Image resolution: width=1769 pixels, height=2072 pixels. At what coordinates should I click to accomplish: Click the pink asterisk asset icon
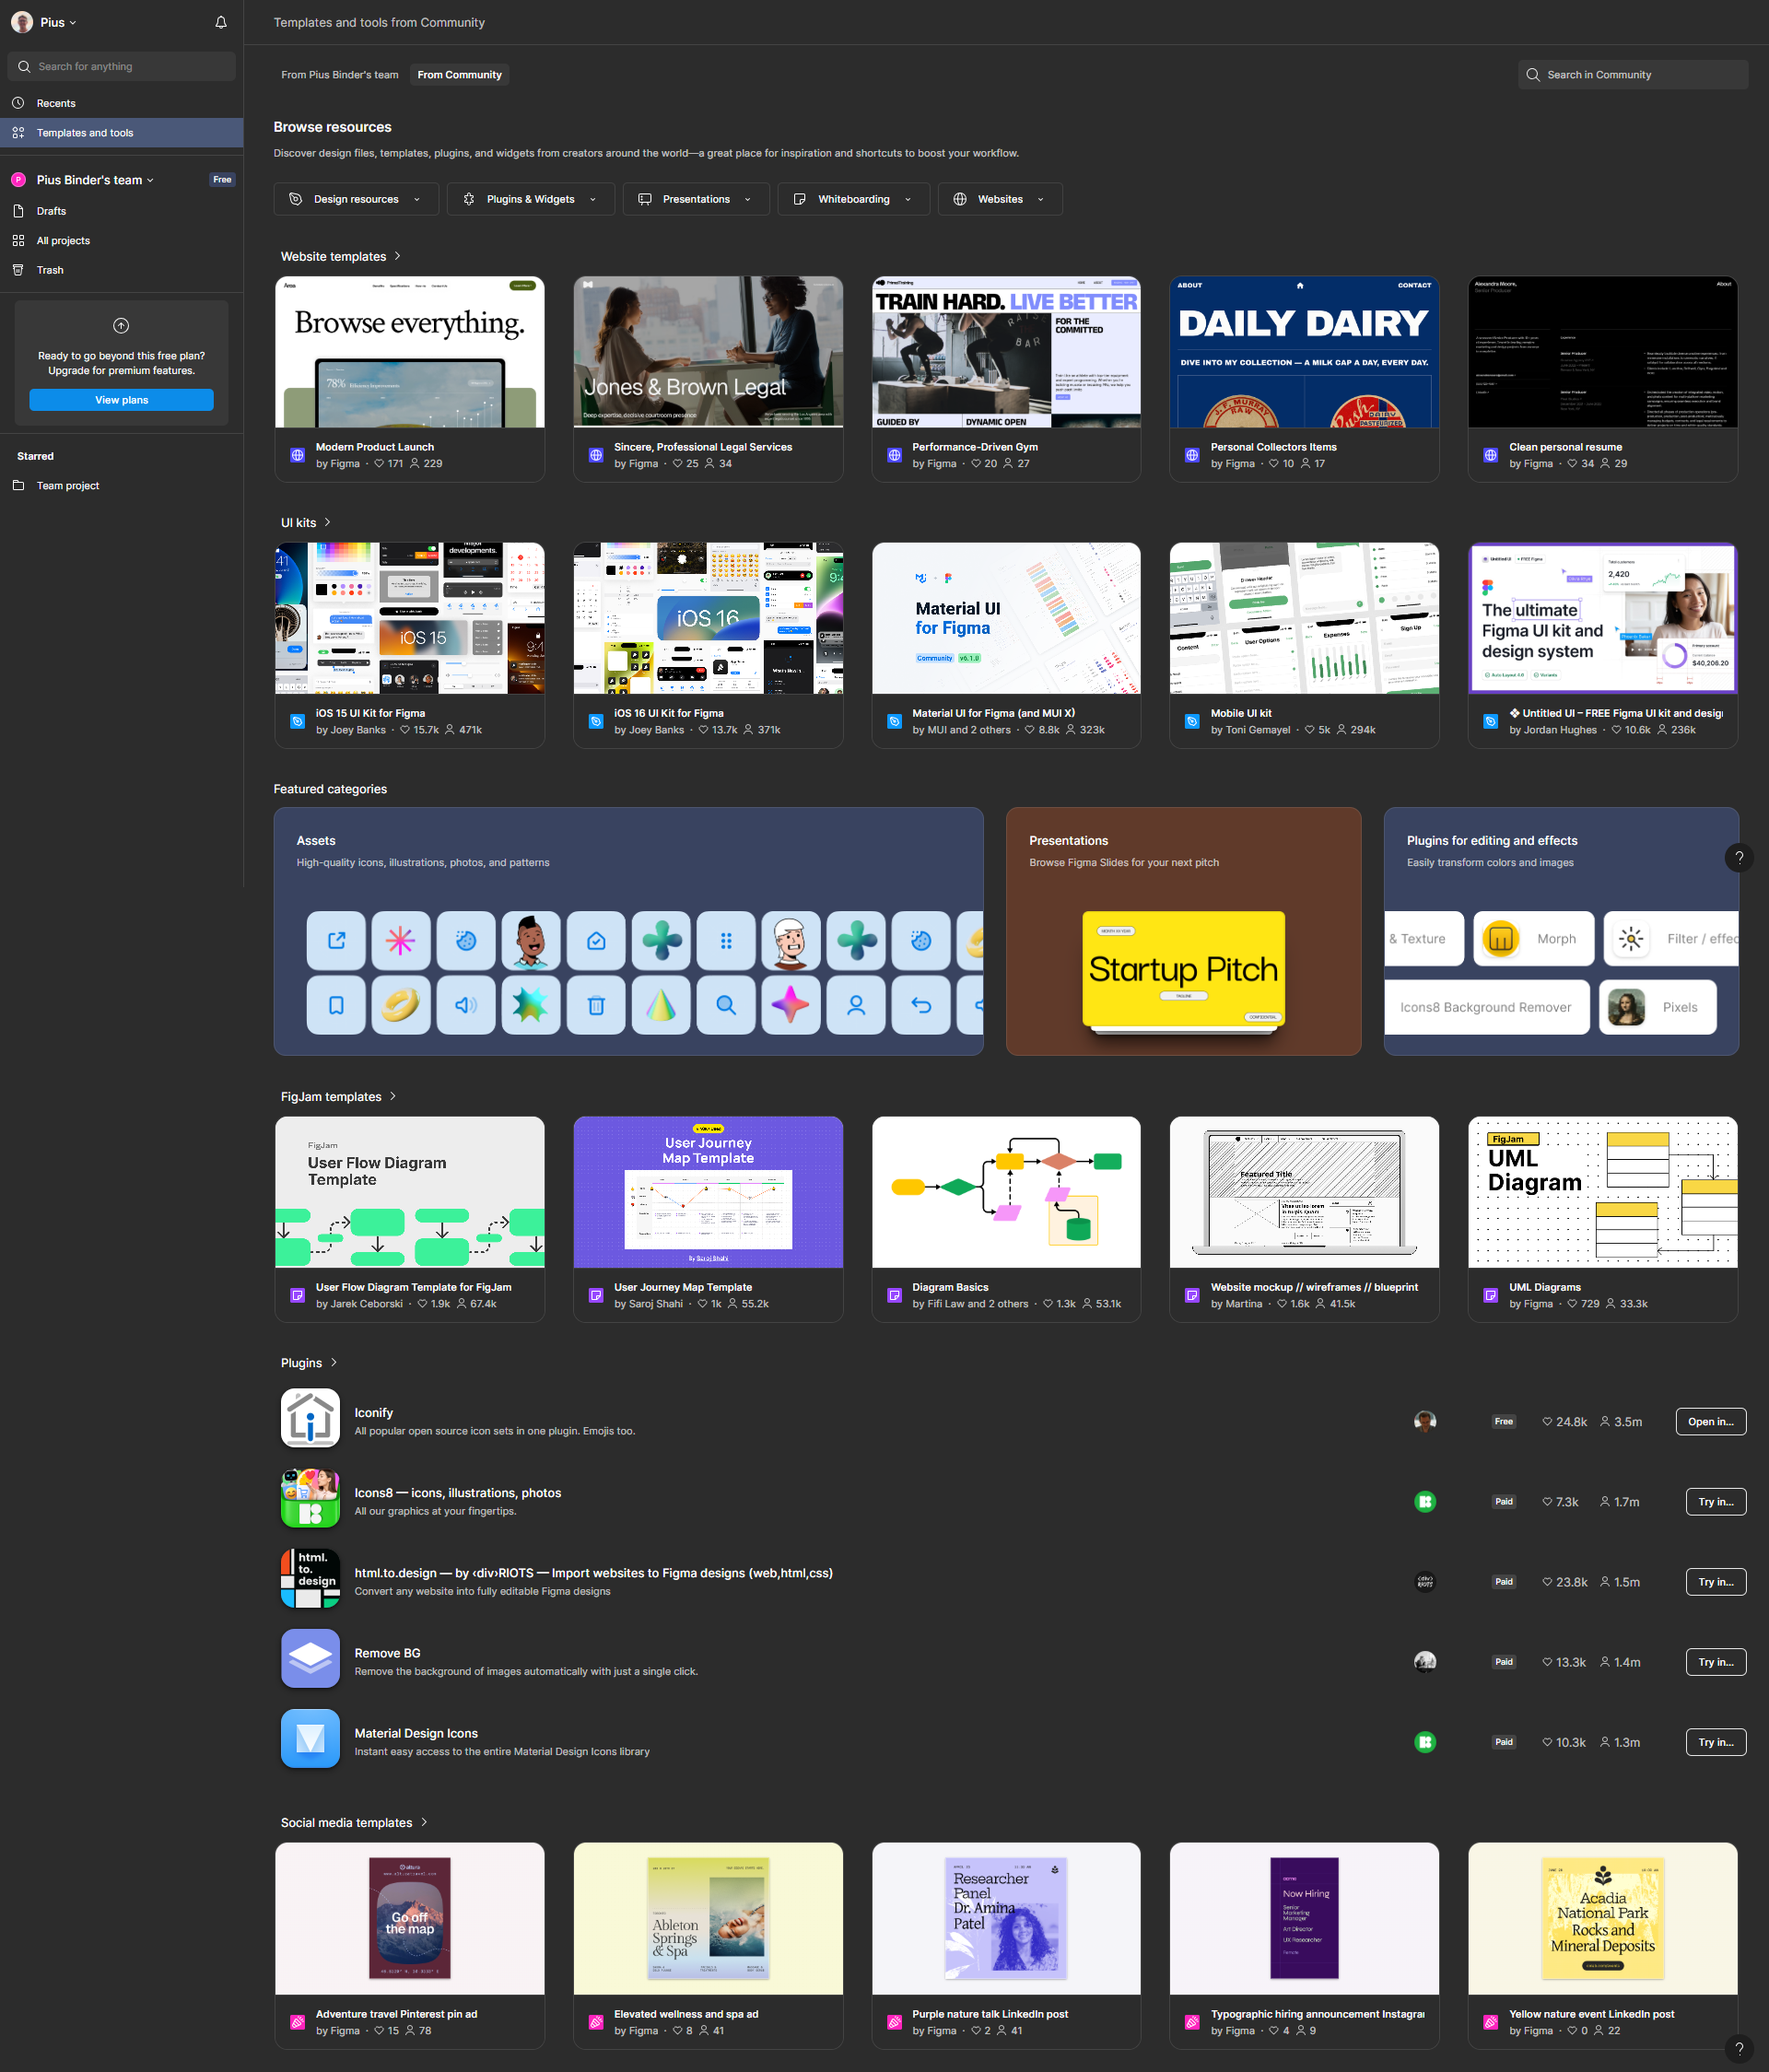(401, 941)
